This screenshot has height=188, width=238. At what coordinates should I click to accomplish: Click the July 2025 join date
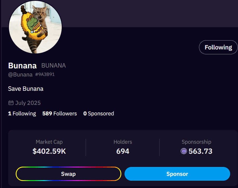[x=28, y=103]
